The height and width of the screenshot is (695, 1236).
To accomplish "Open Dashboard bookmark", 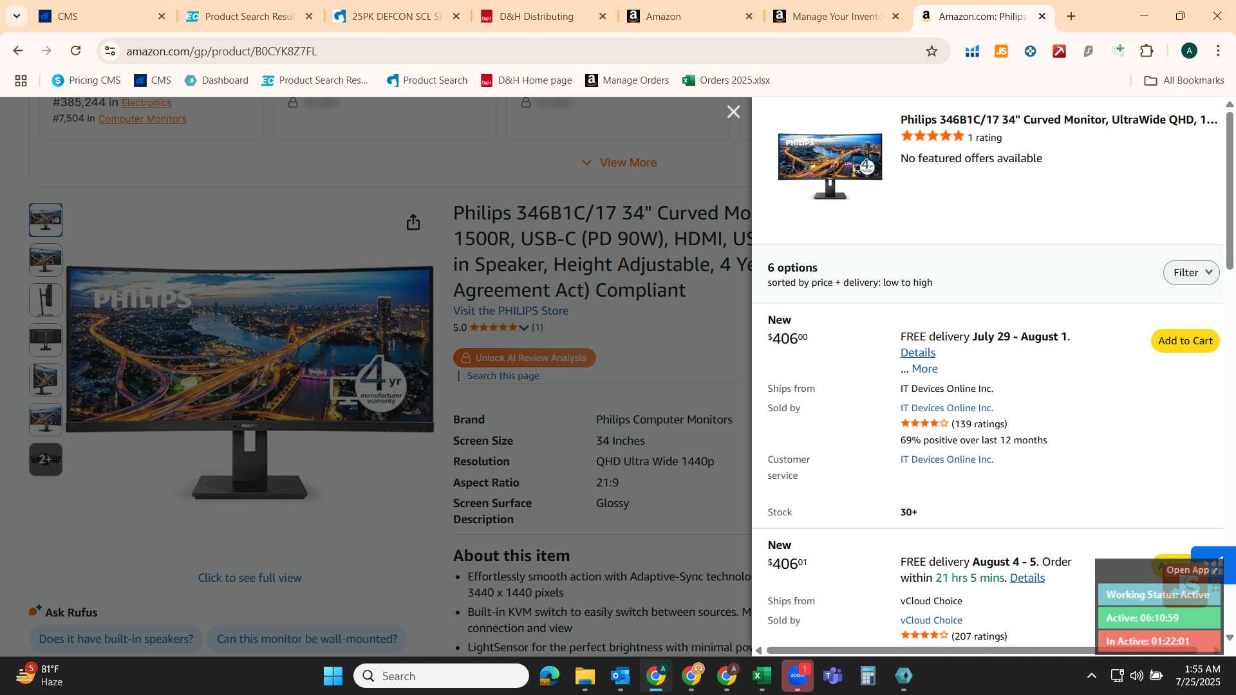I will point(216,80).
